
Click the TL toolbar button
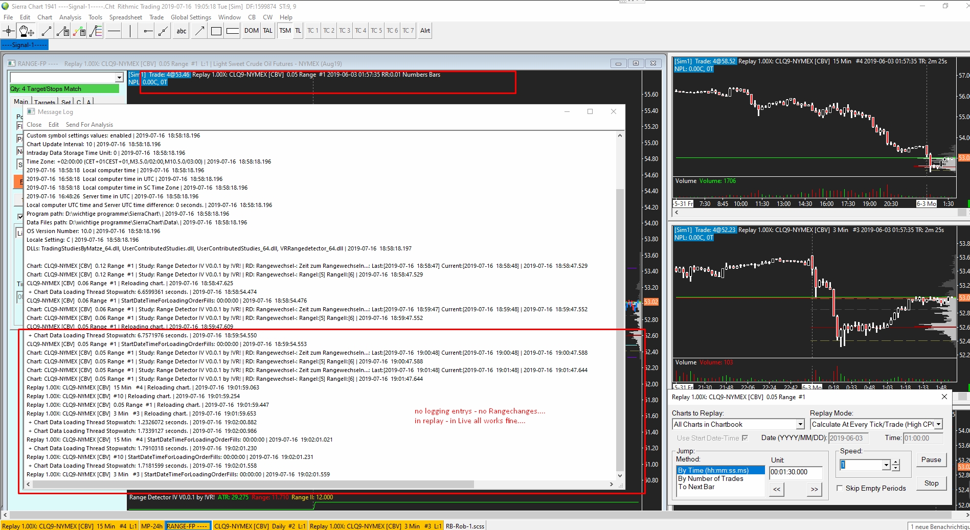pos(298,31)
